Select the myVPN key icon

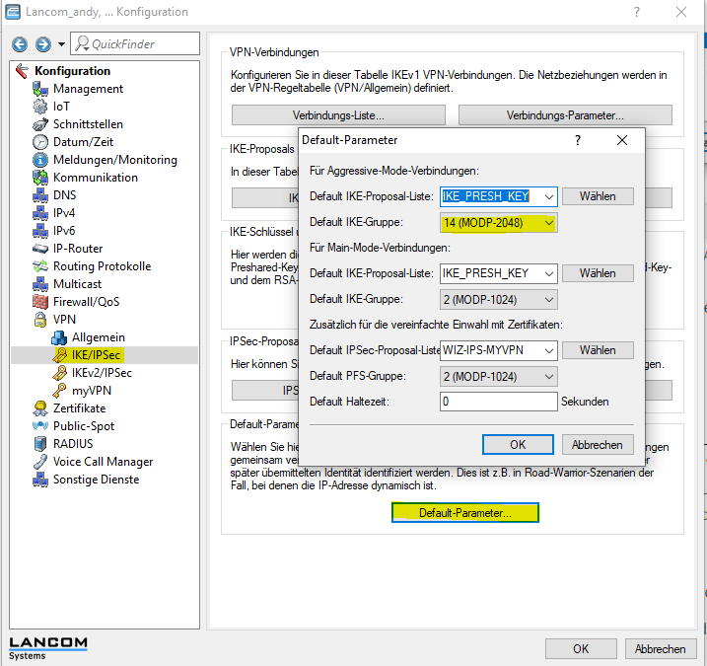click(59, 391)
